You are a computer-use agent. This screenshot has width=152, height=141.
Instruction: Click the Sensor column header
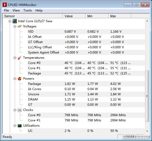click(x=33, y=16)
